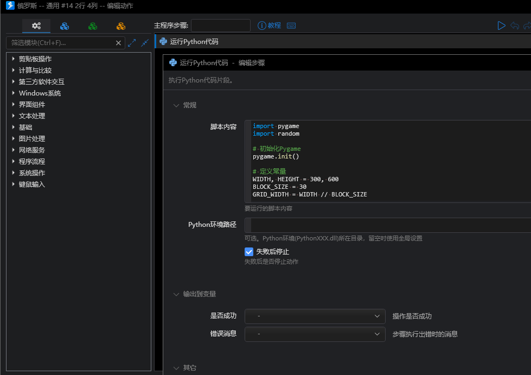Redo with the right arrow icon

pos(527,26)
